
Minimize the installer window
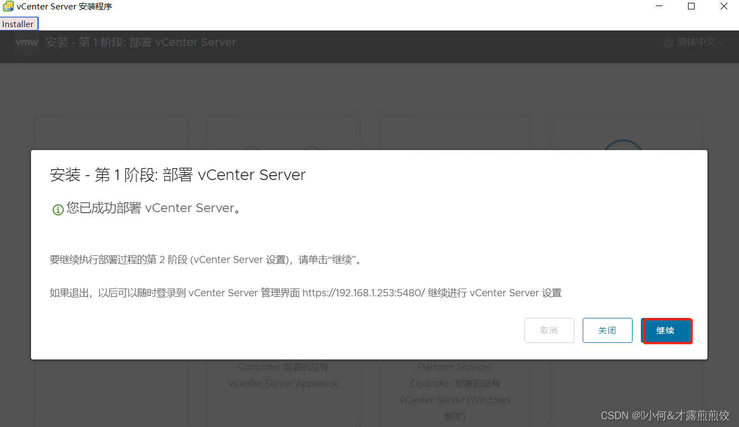click(659, 7)
